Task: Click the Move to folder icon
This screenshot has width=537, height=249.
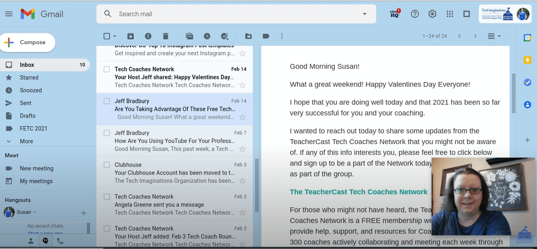Action: click(x=248, y=36)
